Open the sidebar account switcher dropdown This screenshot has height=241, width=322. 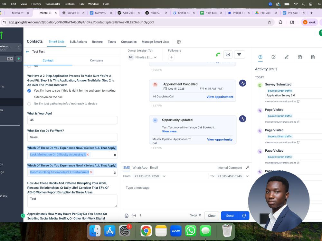[x=18, y=48]
